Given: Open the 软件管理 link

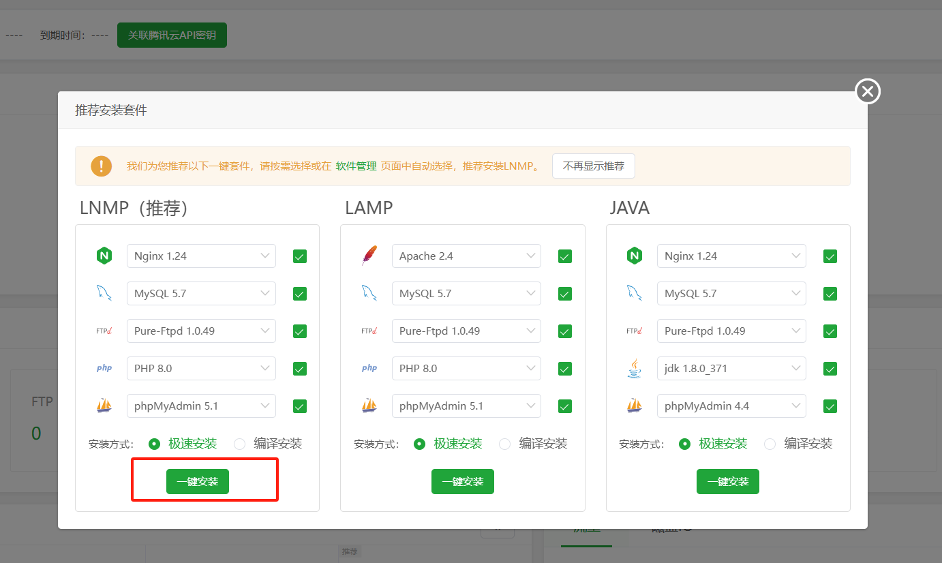Looking at the screenshot, I should pos(356,166).
